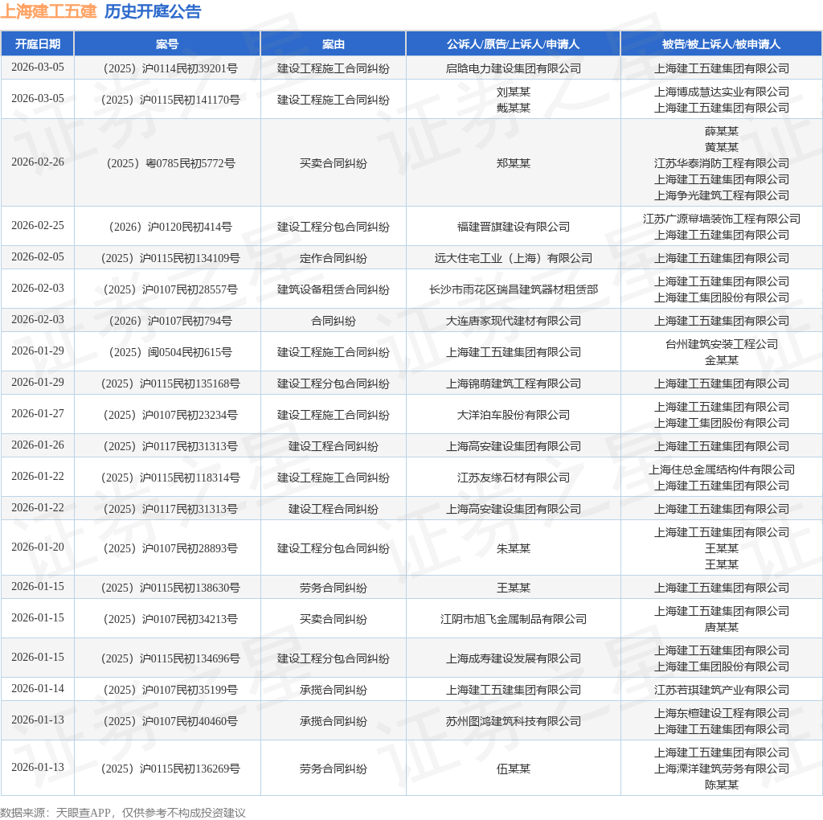Click the date 2026-02-26
Viewport: 823px width, 820px height.
(x=38, y=162)
